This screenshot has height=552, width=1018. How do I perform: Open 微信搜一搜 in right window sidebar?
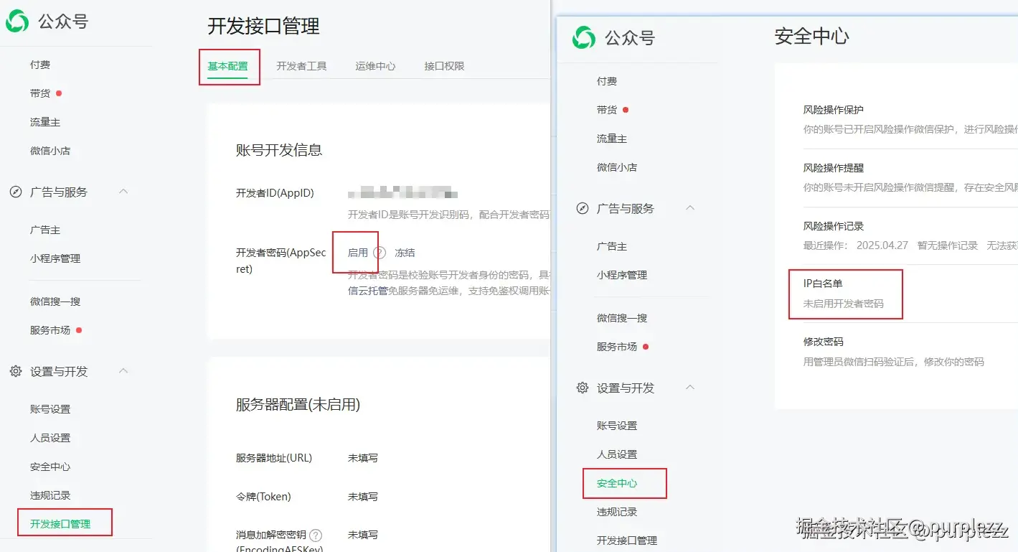[622, 318]
